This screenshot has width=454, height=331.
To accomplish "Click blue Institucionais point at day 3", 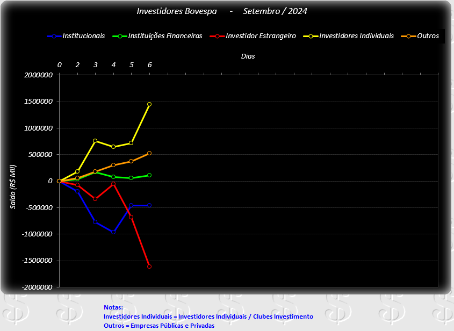I will click(95, 222).
